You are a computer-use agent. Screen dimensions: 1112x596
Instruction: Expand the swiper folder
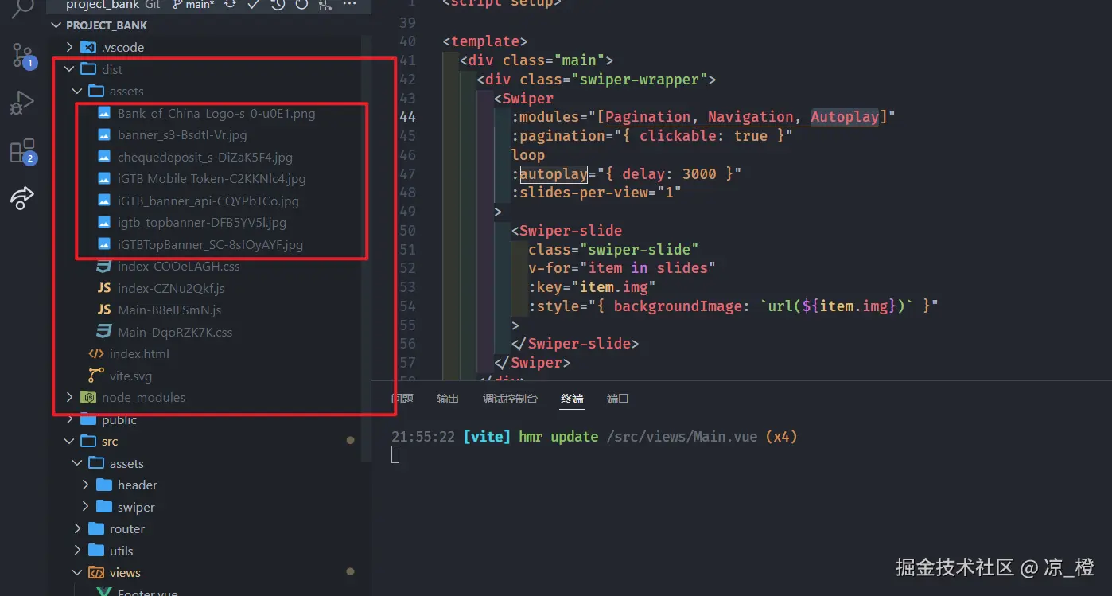click(x=86, y=507)
